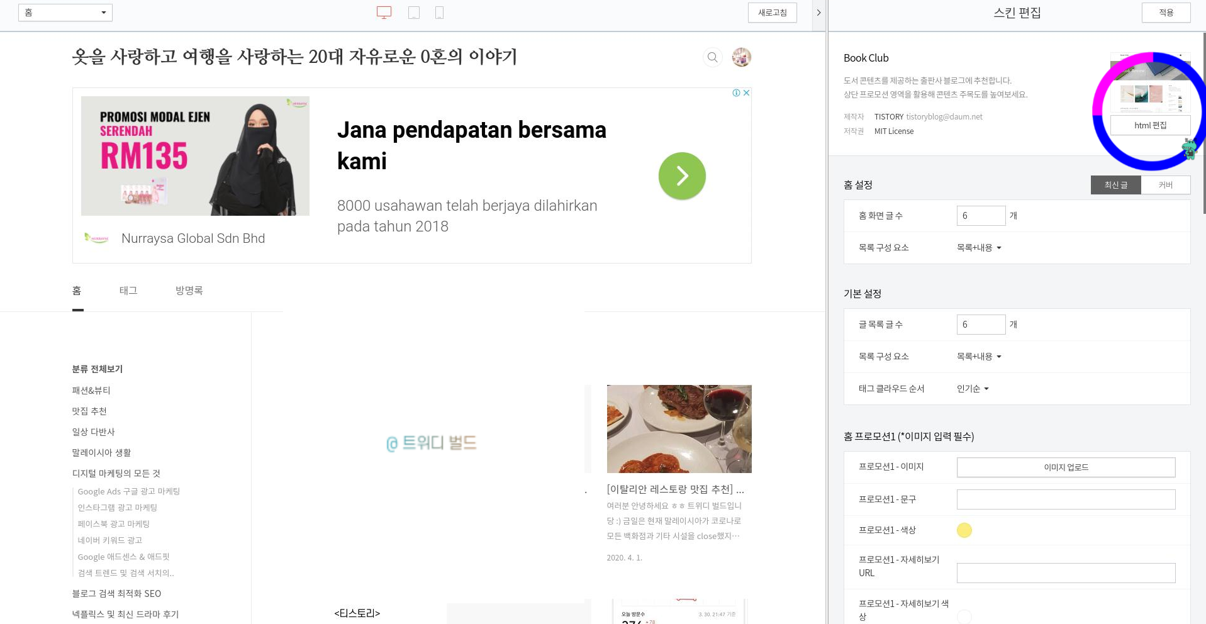Click the 적용 apply button
Image resolution: width=1206 pixels, height=624 pixels.
pos(1166,13)
